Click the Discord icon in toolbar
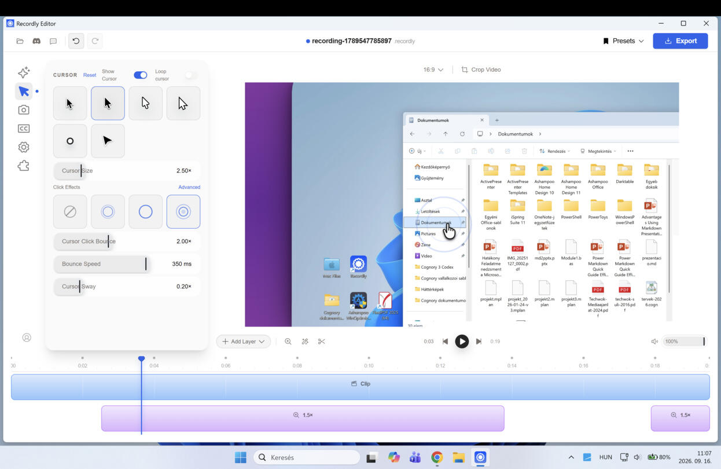The height and width of the screenshot is (469, 721). [x=36, y=41]
